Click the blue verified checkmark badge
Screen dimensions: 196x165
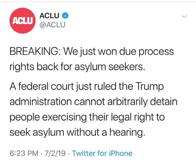click(65, 16)
